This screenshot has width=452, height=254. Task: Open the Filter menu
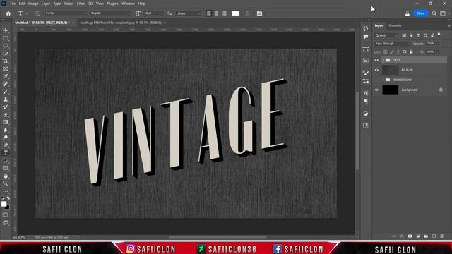point(81,4)
